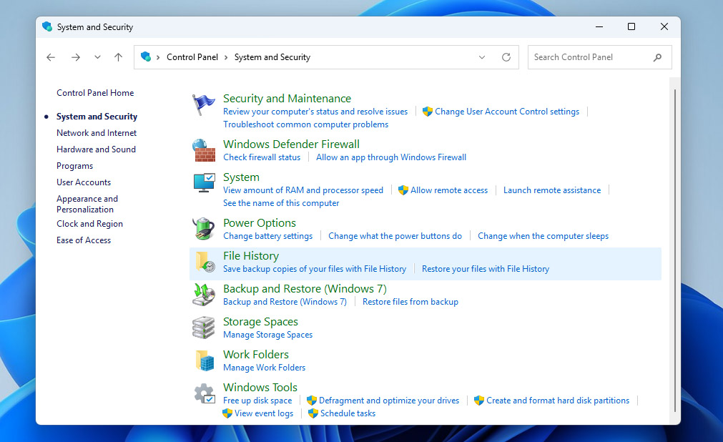
Task: Select the Control Panel breadcrumb
Action: click(192, 57)
